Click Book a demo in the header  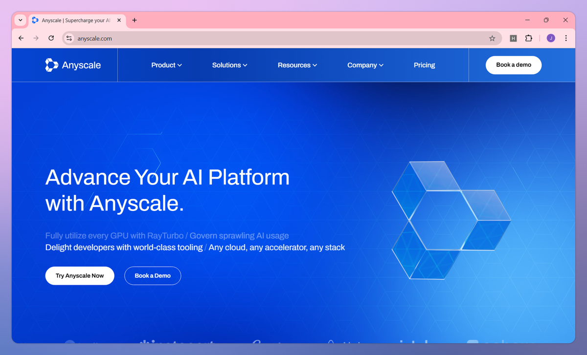(514, 65)
